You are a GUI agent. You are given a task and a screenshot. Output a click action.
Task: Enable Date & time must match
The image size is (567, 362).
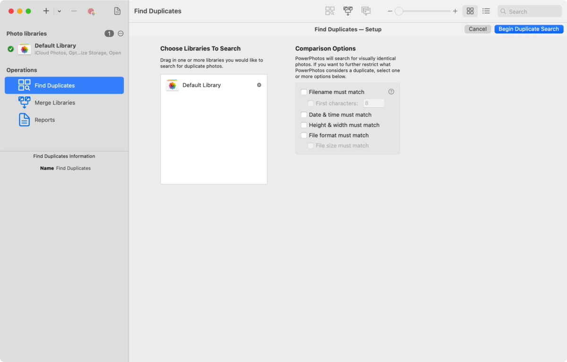tap(304, 115)
